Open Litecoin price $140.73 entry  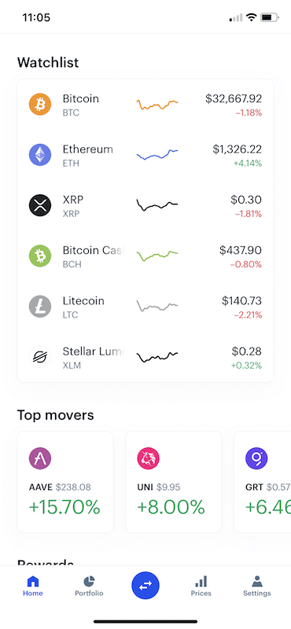click(x=241, y=301)
